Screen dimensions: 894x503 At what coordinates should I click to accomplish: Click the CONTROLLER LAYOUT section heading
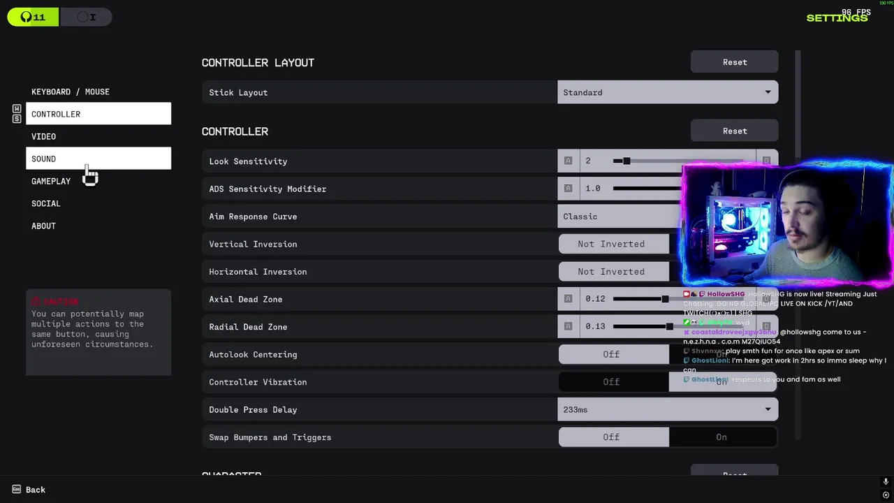click(x=258, y=62)
